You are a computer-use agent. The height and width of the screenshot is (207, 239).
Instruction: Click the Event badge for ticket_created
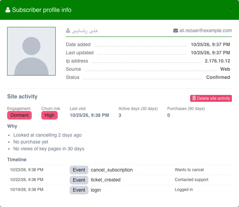(79, 180)
